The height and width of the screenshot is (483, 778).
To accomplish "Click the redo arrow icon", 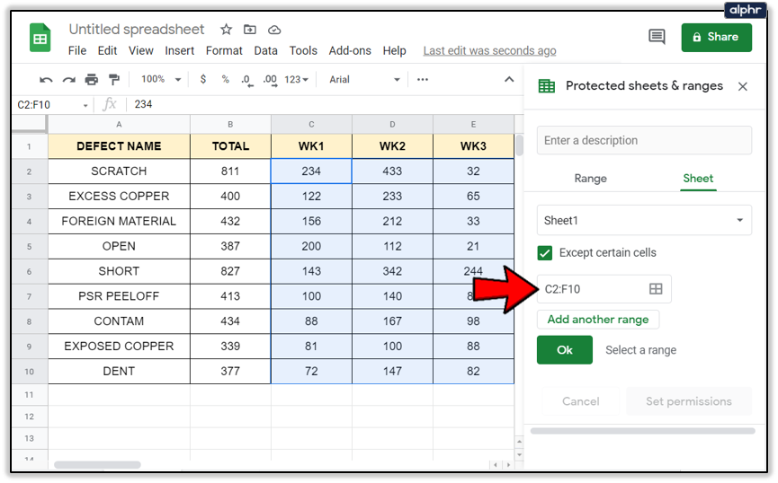I will [x=68, y=80].
